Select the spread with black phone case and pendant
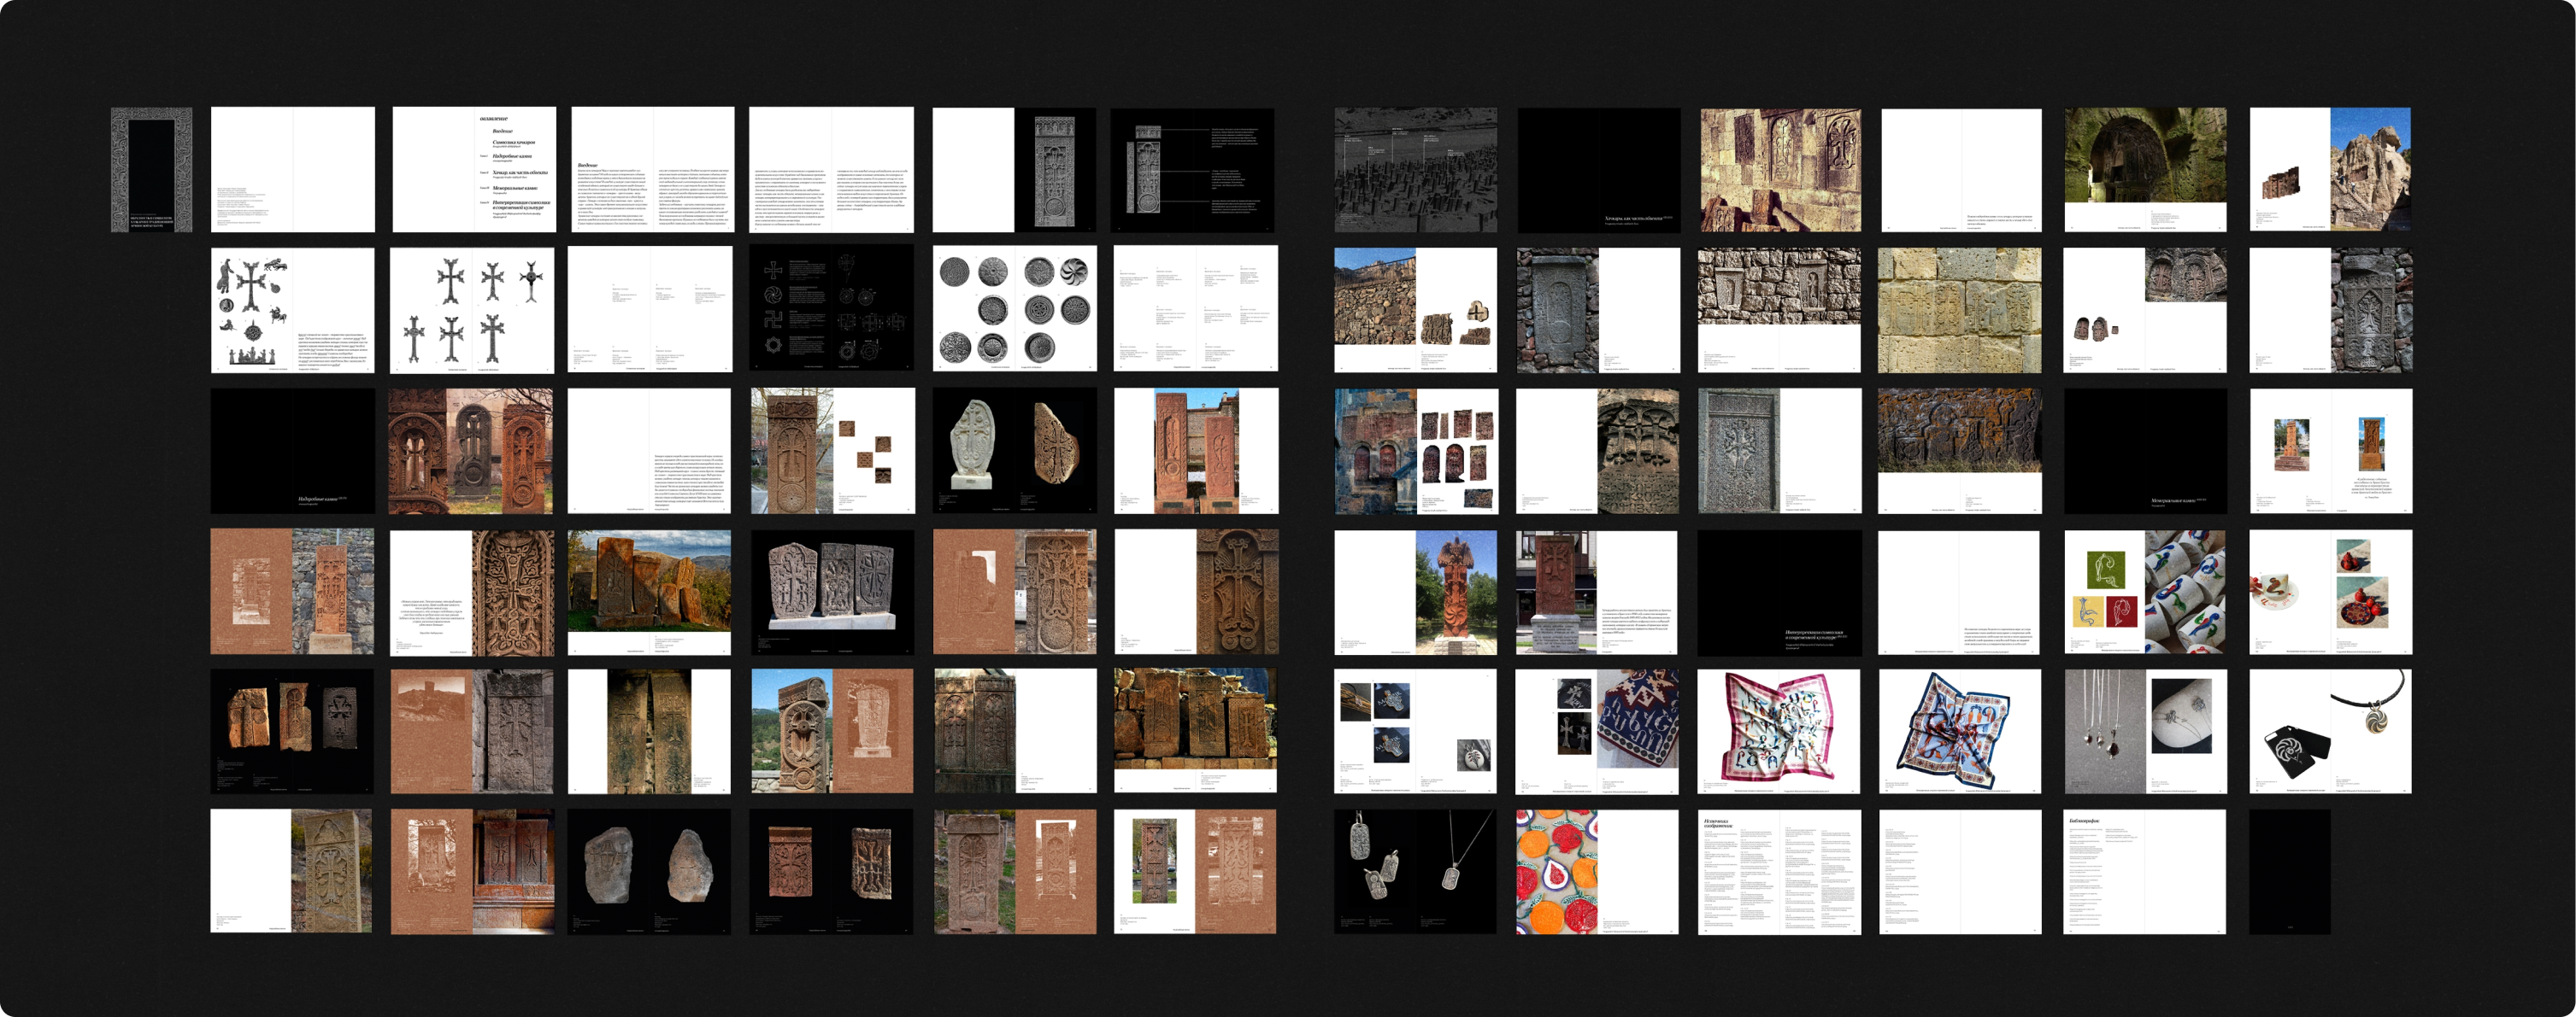 pyautogui.click(x=2330, y=731)
